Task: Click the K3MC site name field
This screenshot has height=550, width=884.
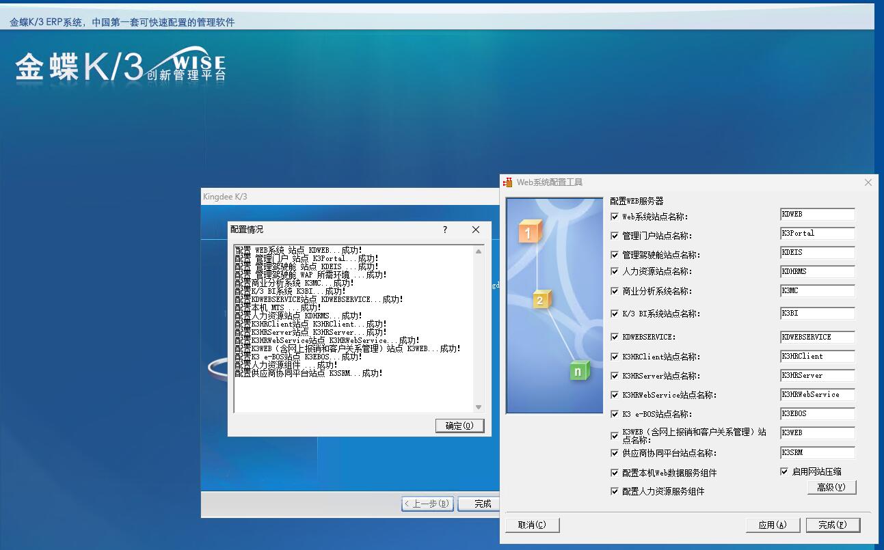Action: (818, 291)
